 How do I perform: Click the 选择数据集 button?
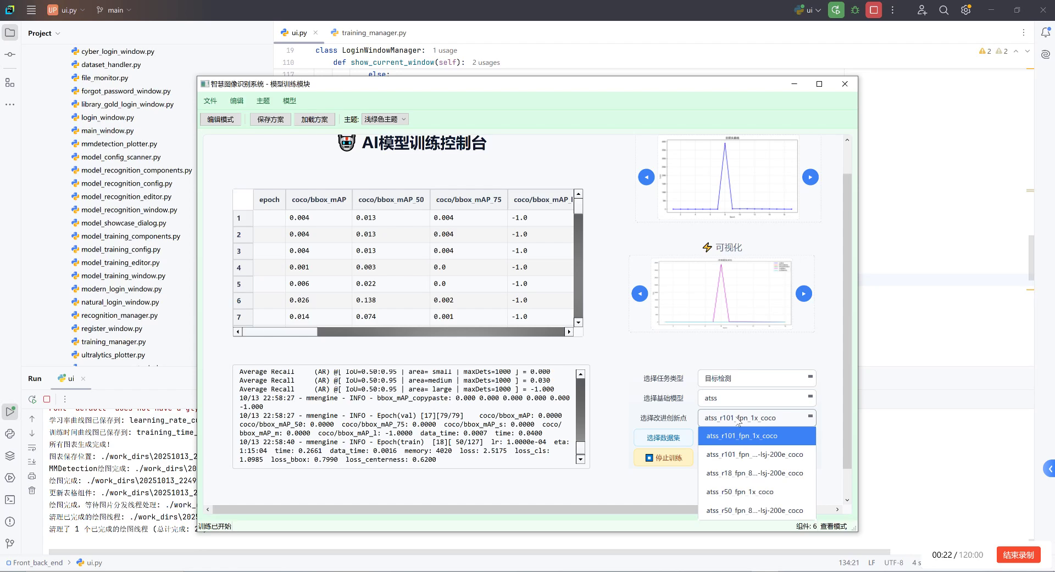pos(663,438)
